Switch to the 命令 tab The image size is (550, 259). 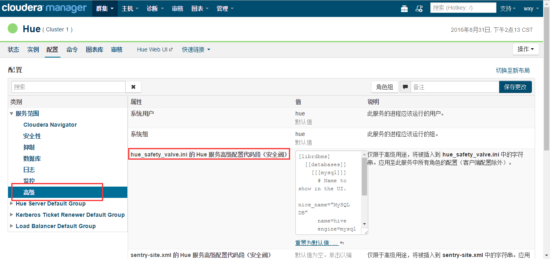72,49
